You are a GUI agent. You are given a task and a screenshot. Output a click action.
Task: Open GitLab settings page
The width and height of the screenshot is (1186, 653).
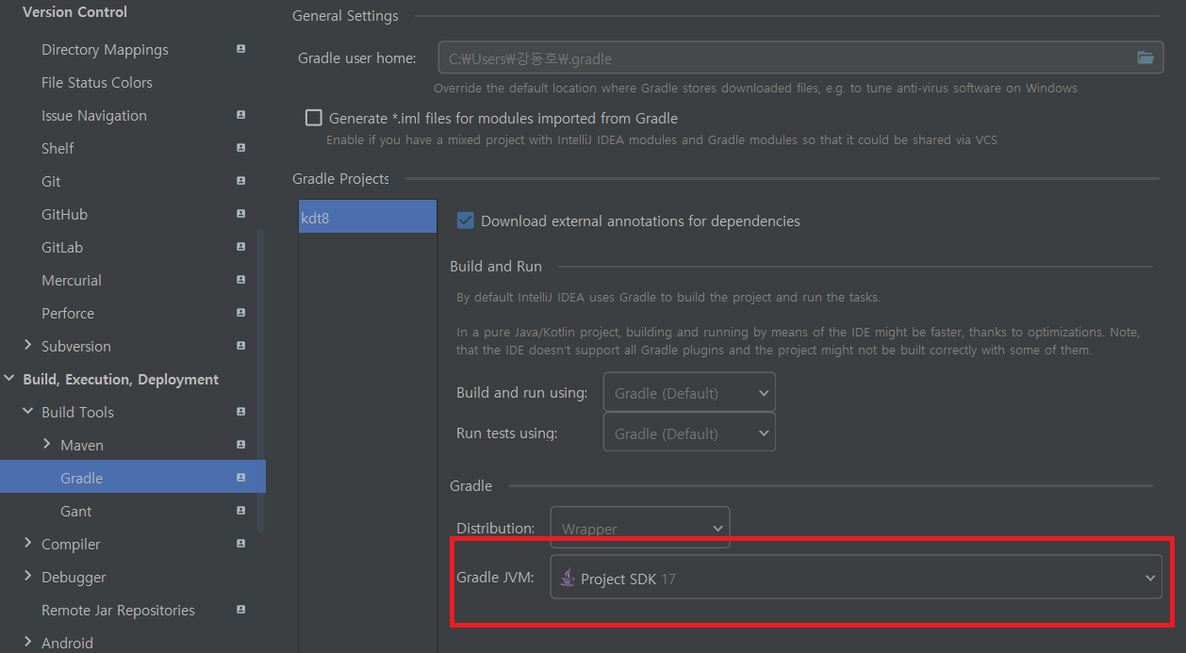[62, 248]
